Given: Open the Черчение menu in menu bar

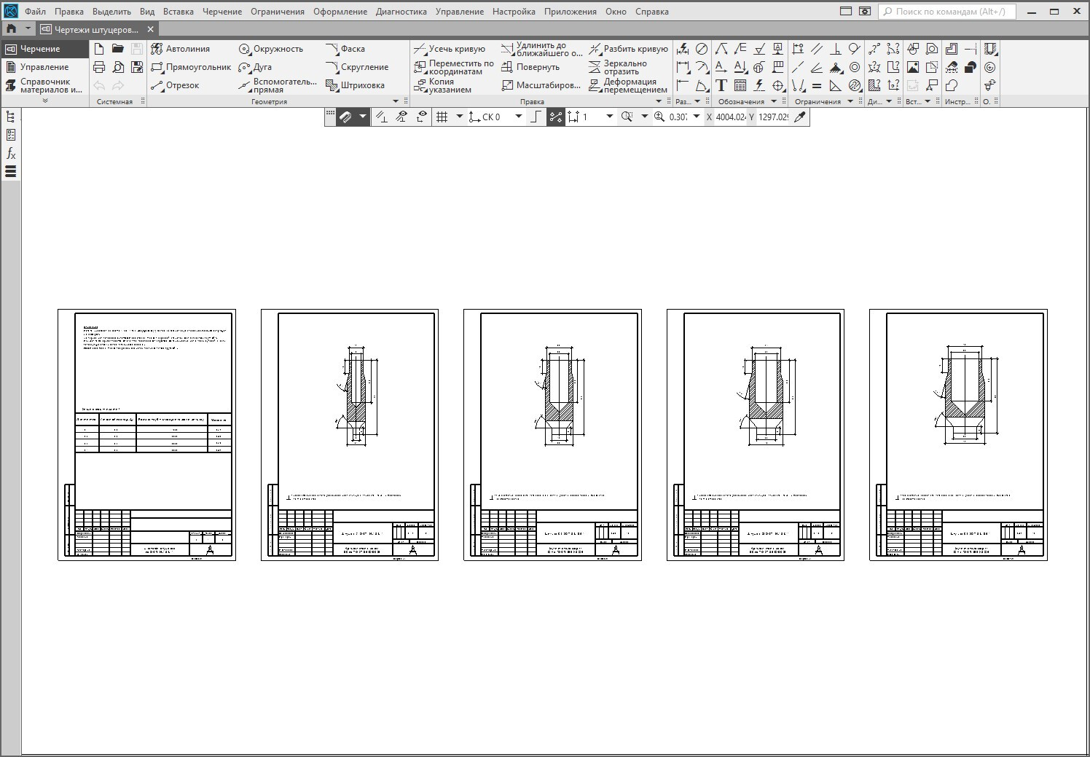Looking at the screenshot, I should (222, 12).
